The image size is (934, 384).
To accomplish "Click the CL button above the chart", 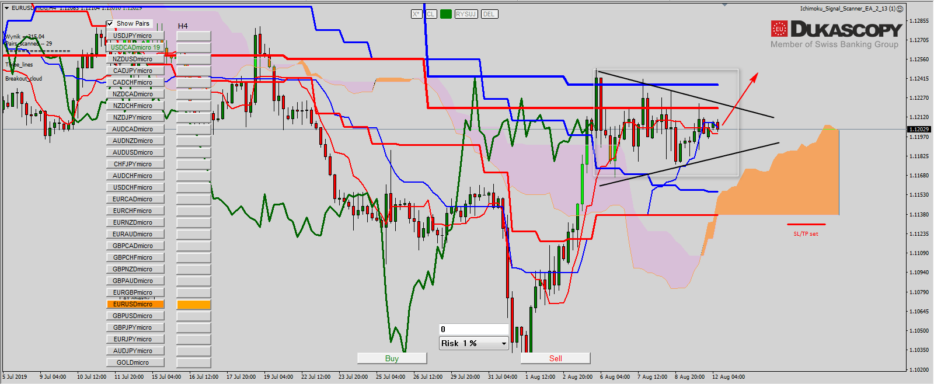I will tap(431, 14).
